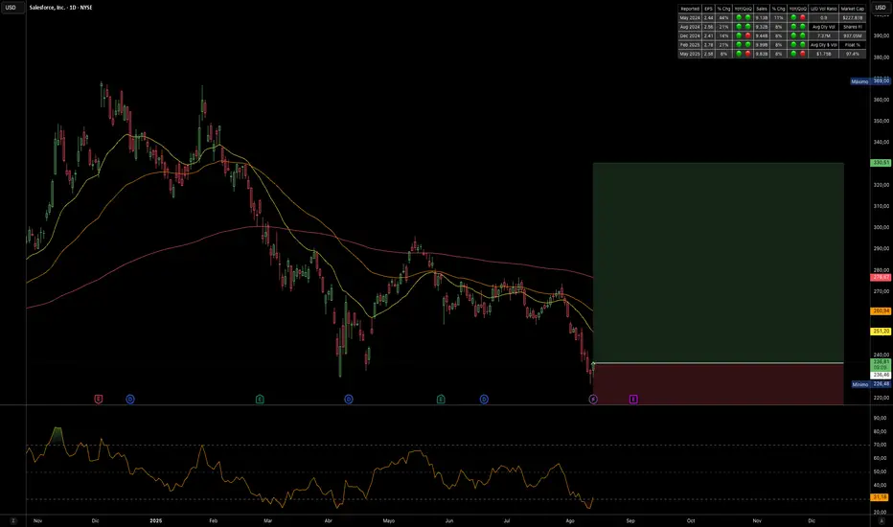The height and width of the screenshot is (527, 893).
Task: Open the USD selector at top left
Action: tap(11, 8)
